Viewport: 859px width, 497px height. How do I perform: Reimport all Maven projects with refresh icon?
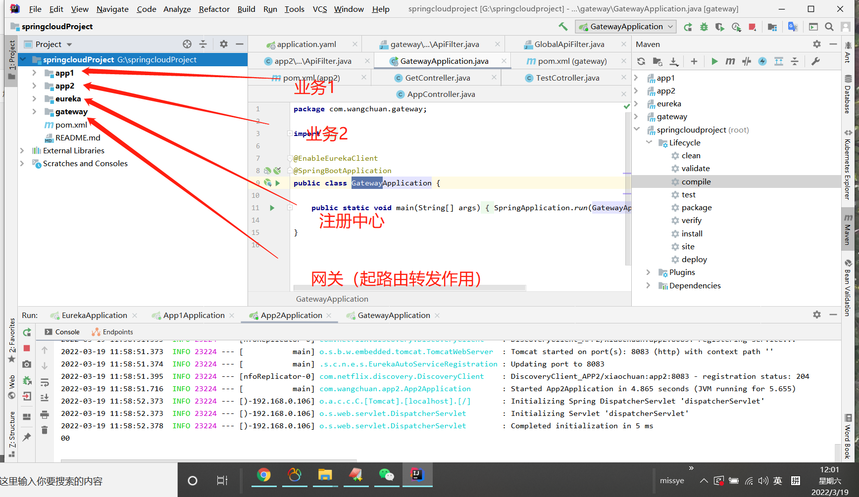pos(641,61)
